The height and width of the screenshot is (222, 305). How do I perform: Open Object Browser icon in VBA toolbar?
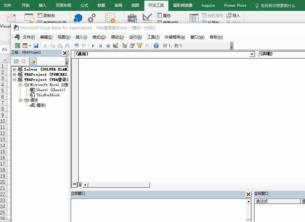(140, 46)
